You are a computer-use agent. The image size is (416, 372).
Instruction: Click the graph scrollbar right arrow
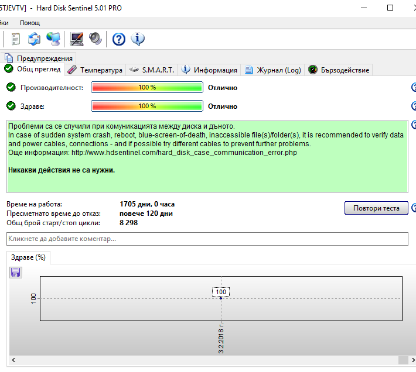point(413,360)
